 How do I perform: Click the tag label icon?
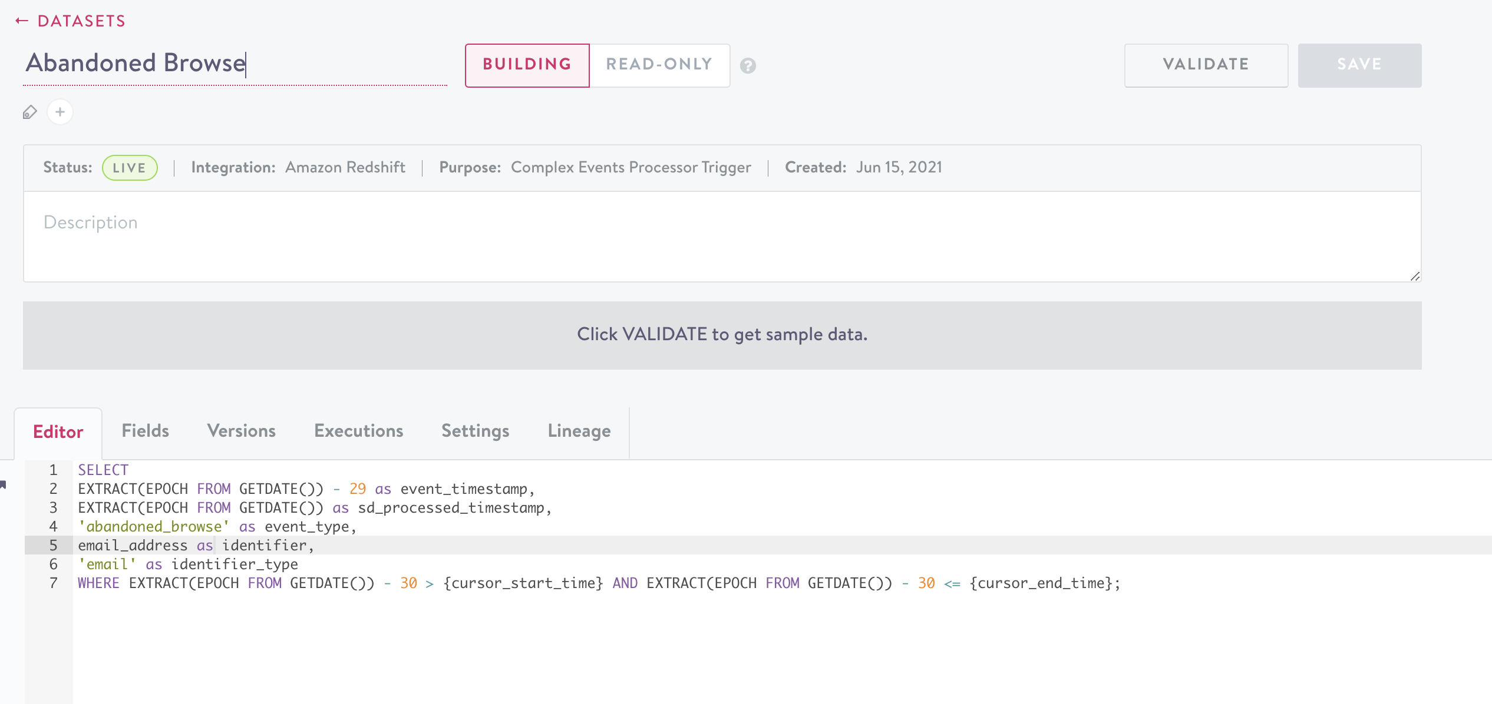tap(30, 112)
